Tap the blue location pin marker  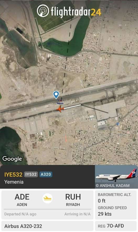pyautogui.click(x=56, y=95)
